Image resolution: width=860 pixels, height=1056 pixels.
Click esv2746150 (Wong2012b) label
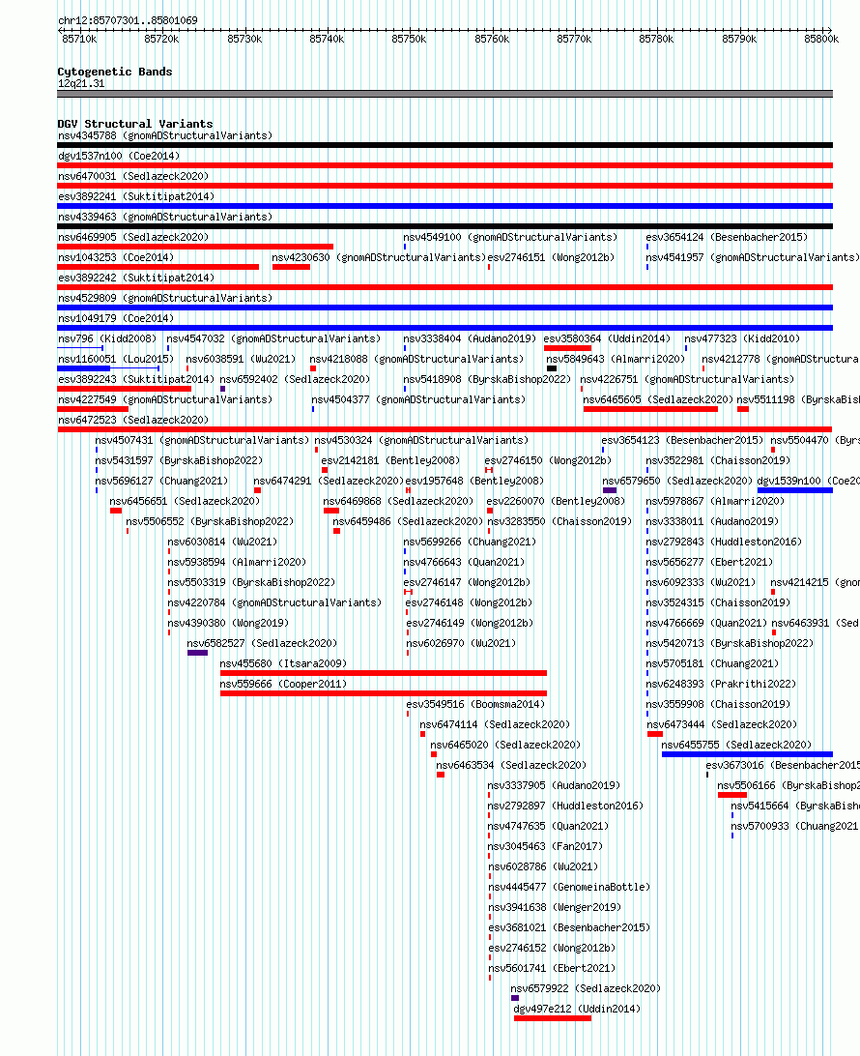548,460
